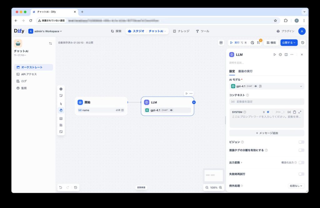This screenshot has height=208, width=320.
Task: Click the {x} variable insert icon in SYSTEM prompt
Action: coord(289,112)
